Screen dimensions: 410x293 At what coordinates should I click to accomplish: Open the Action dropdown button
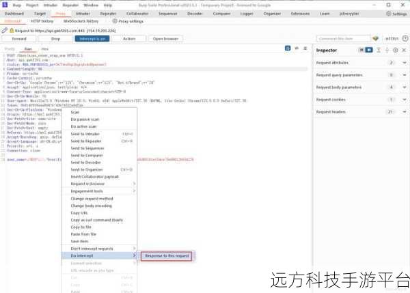pyautogui.click(x=129, y=39)
